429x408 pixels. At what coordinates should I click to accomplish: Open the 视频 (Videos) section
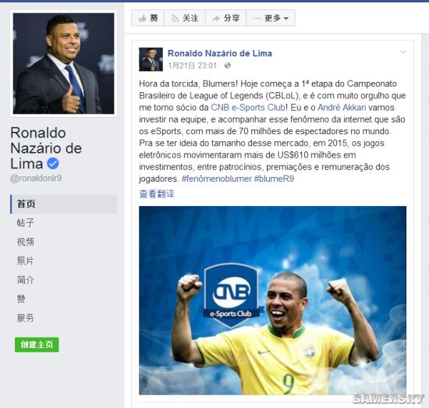coord(26,242)
